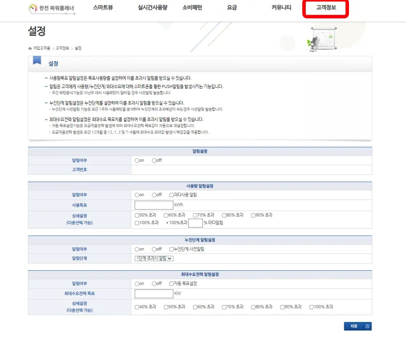Enable 알림설정 by selecting the on radio button
This screenshot has height=343, width=406.
(x=136, y=160)
